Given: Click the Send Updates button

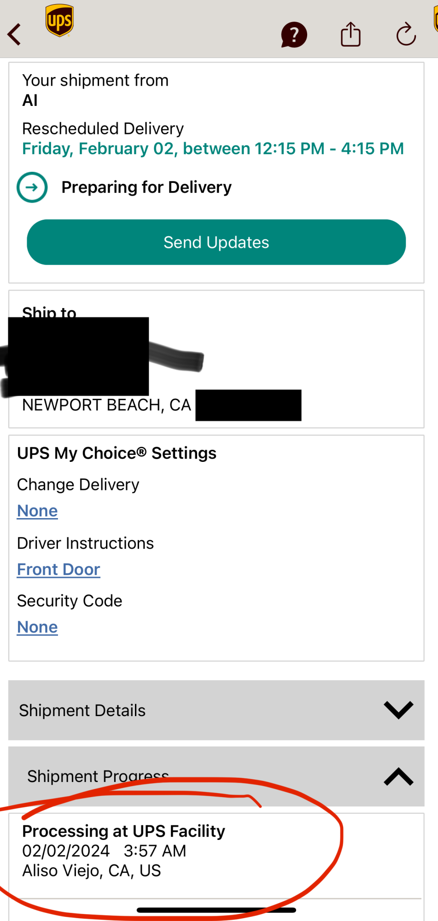Looking at the screenshot, I should [x=216, y=242].
